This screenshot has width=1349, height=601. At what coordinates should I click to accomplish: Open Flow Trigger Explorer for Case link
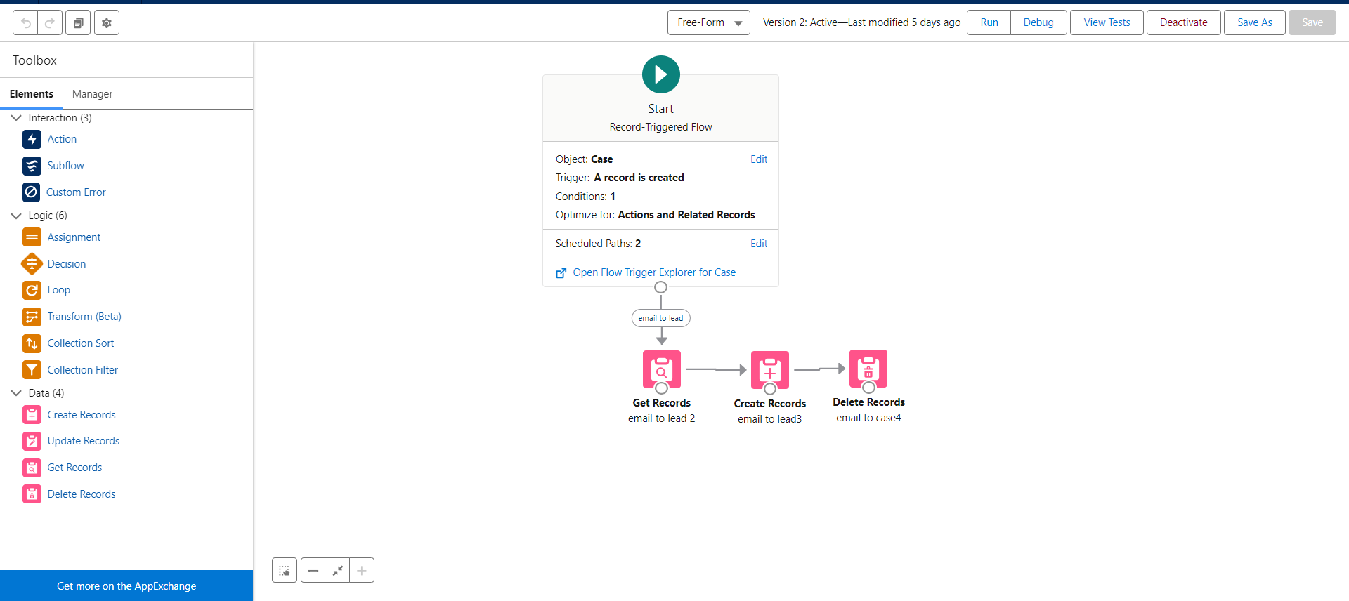tap(653, 272)
